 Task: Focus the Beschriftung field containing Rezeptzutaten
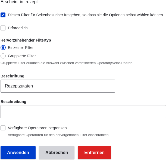[58, 86]
